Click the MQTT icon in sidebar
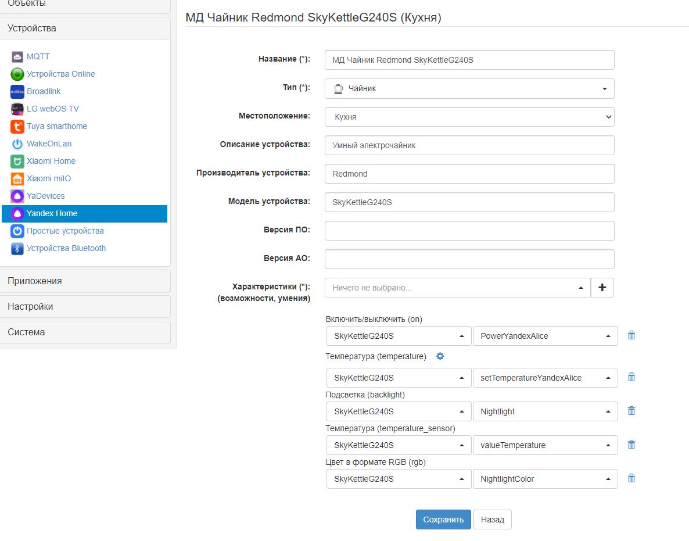This screenshot has width=689, height=541. (x=17, y=57)
